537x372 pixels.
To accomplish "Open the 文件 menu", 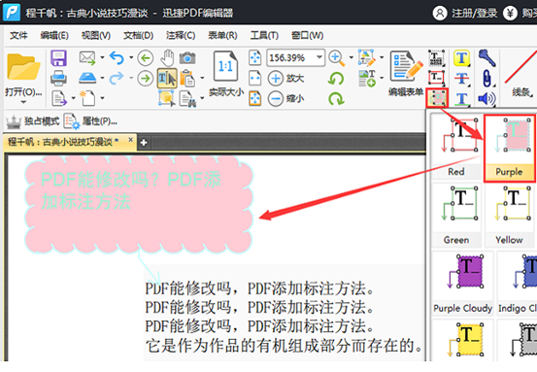I will tap(18, 35).
